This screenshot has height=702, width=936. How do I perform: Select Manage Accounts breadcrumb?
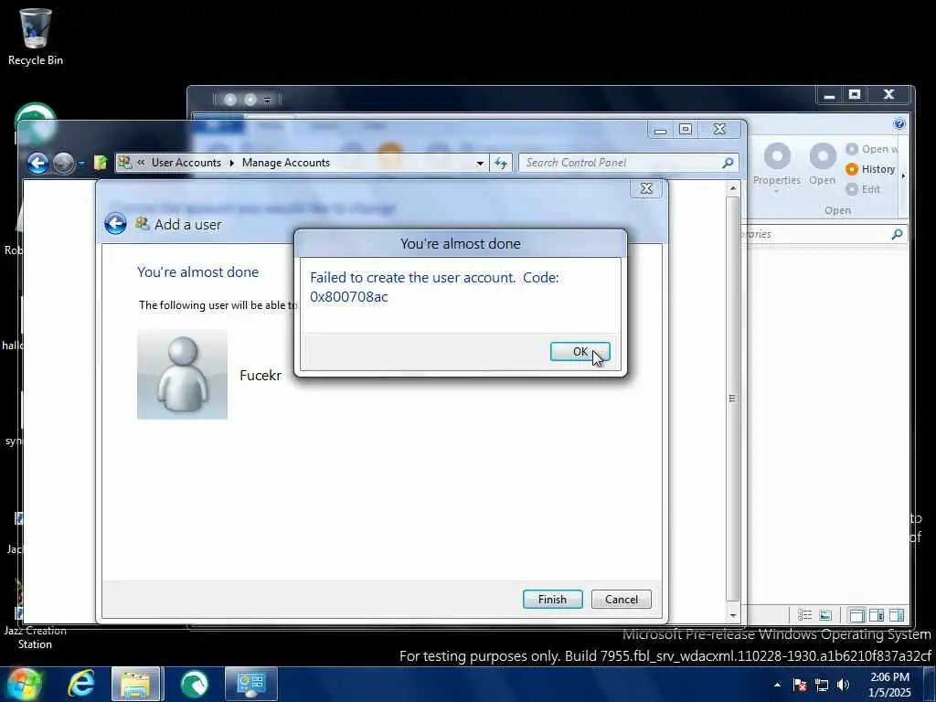286,163
